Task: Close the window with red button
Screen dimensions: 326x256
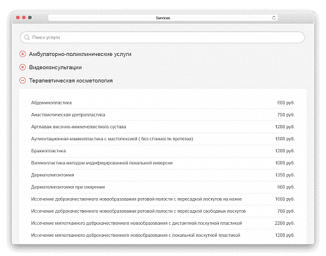Action: click(x=18, y=17)
